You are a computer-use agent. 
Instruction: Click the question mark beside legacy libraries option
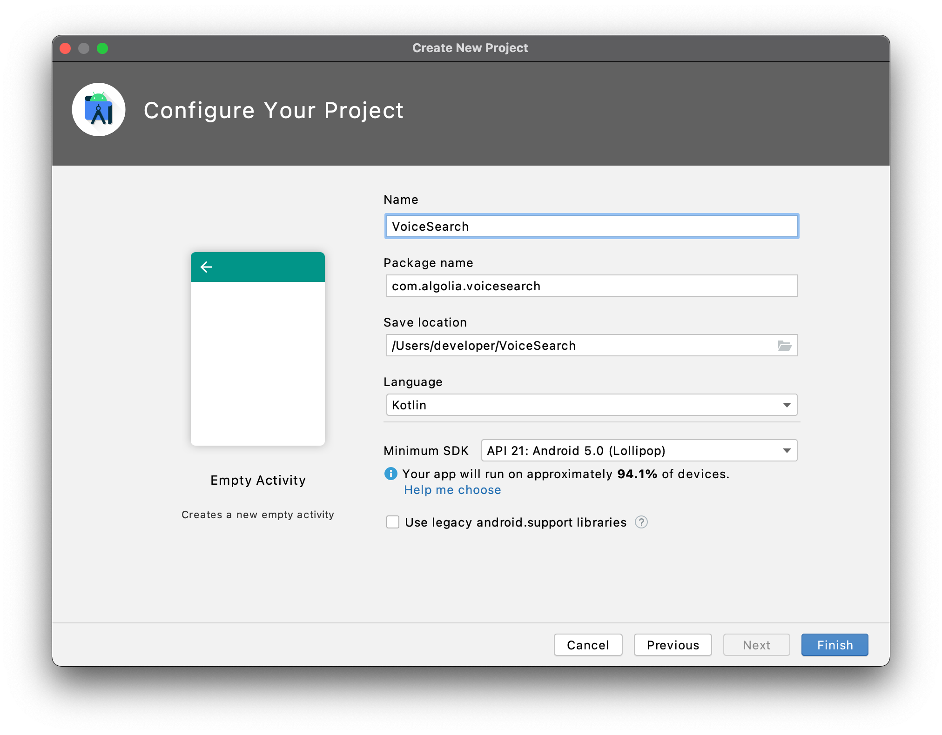pos(641,522)
